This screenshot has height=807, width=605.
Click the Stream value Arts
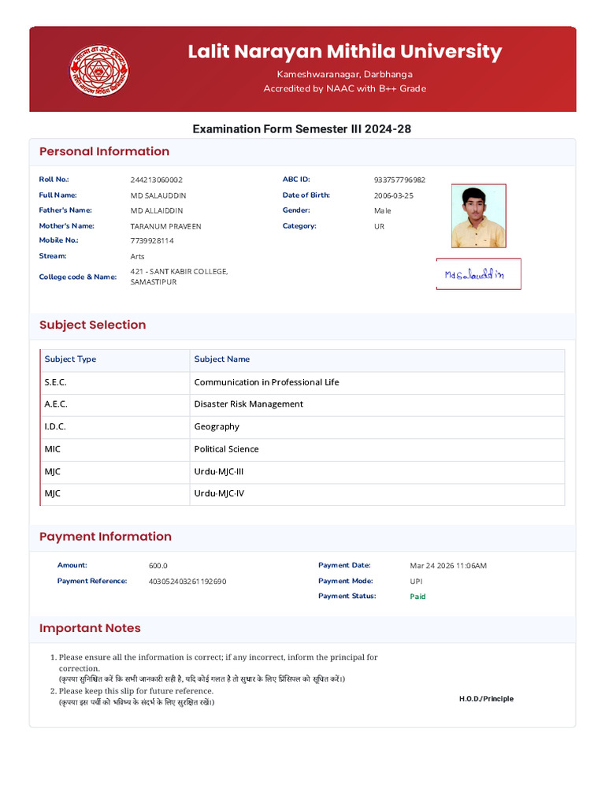[x=137, y=256]
